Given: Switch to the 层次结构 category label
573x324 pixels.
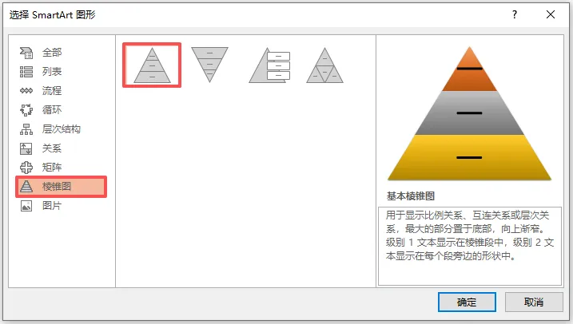Looking at the screenshot, I should tap(62, 129).
